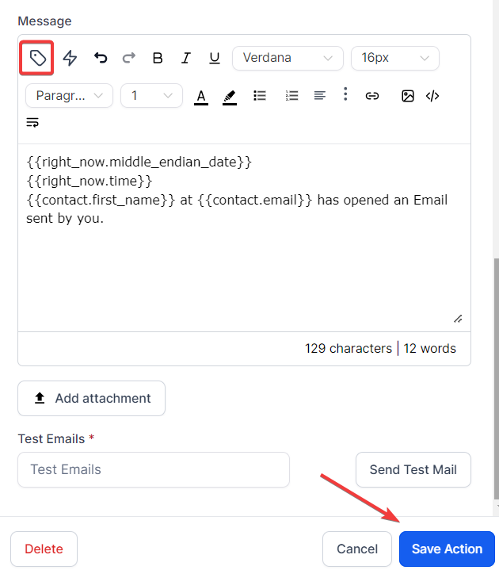Viewport: 499px width, 570px height.
Task: Click the 129 characters count
Action: point(349,348)
